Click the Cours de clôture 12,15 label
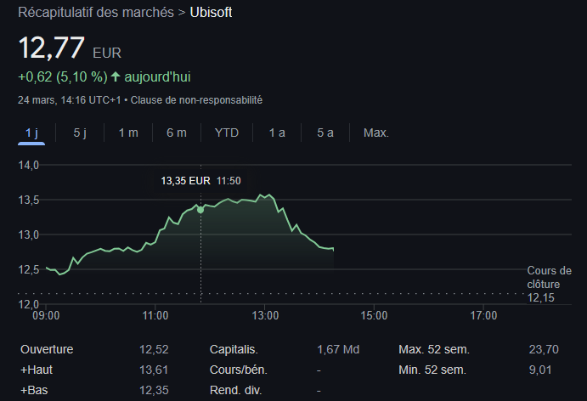The height and width of the screenshot is (401, 587). click(x=549, y=284)
